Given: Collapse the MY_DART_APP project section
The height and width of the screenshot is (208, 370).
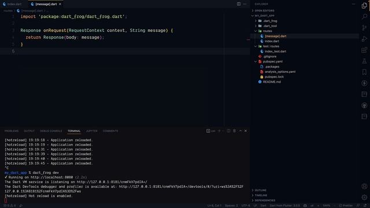Looking at the screenshot, I should point(264,16).
